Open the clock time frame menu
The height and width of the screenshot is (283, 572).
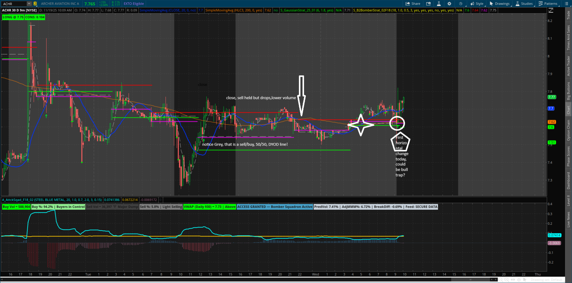(x=461, y=4)
